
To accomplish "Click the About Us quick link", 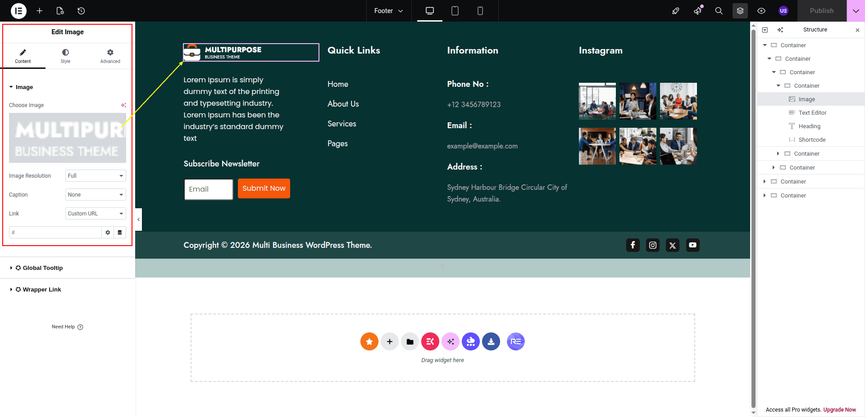I will click(343, 104).
